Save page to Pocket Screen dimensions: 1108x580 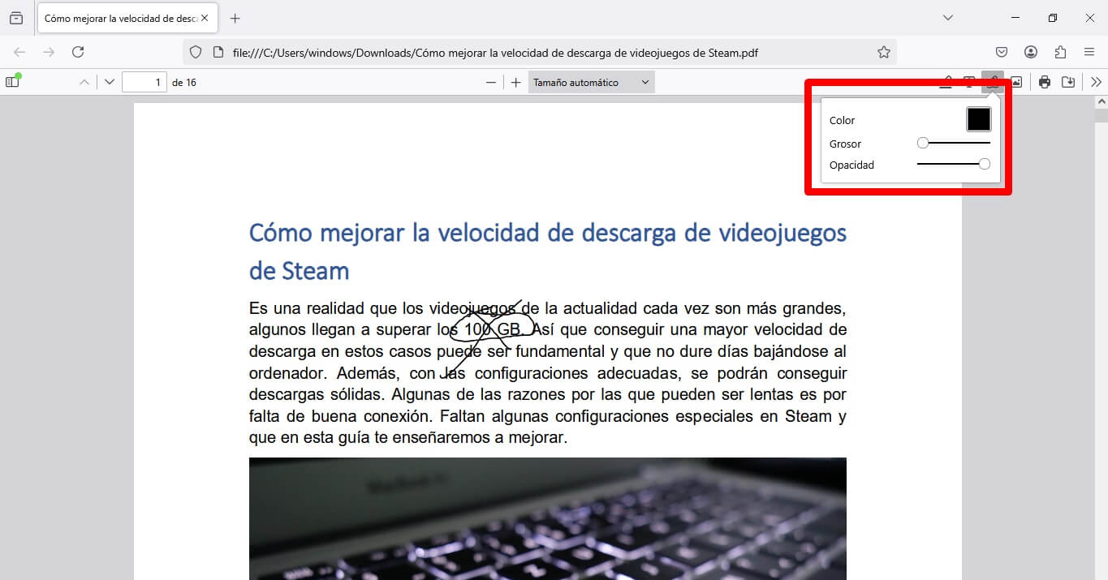tap(1002, 52)
